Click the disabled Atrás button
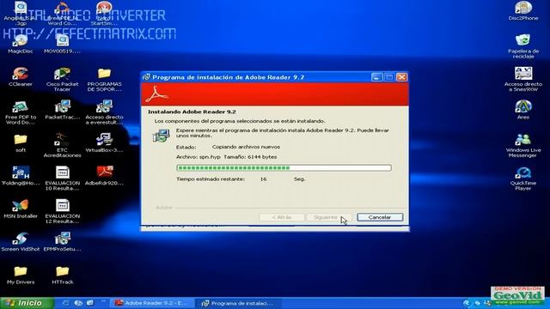The height and width of the screenshot is (309, 550). (282, 217)
